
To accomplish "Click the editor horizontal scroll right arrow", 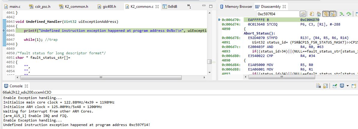I will click(x=204, y=78).
